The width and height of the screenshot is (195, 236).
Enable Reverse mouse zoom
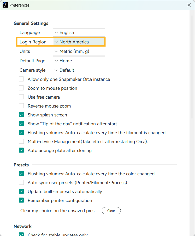pos(21,106)
